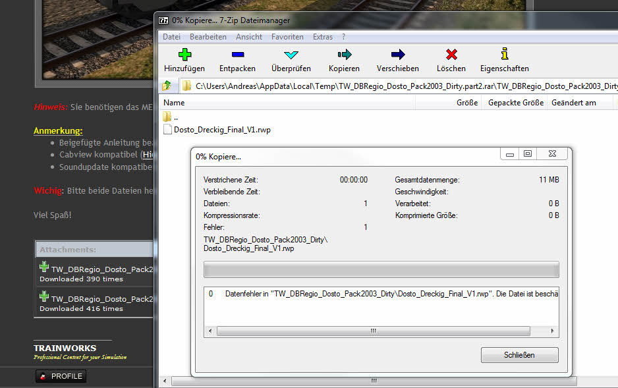Open the Extras menu
Screen dimensions: 618x388
(x=323, y=37)
